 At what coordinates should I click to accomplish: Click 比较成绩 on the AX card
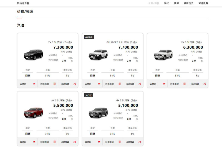65,142
